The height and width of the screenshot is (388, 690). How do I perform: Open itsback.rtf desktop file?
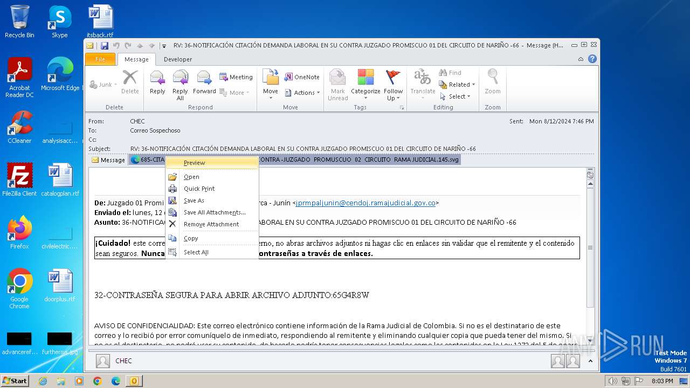(x=100, y=22)
